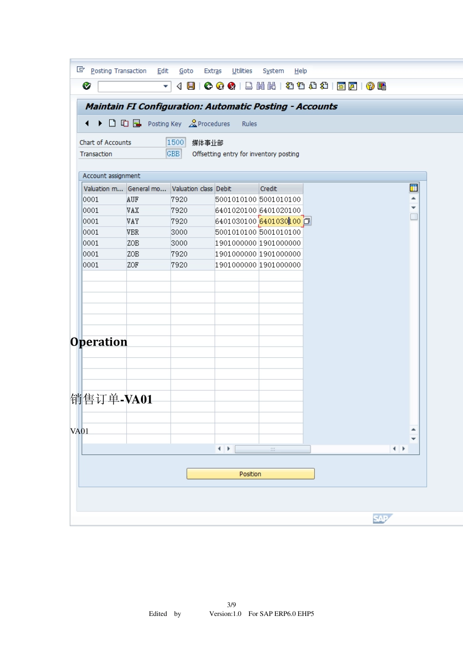Screen dimensions: 463x656
Task: Open the Posting Transaction menu
Action: click(118, 71)
